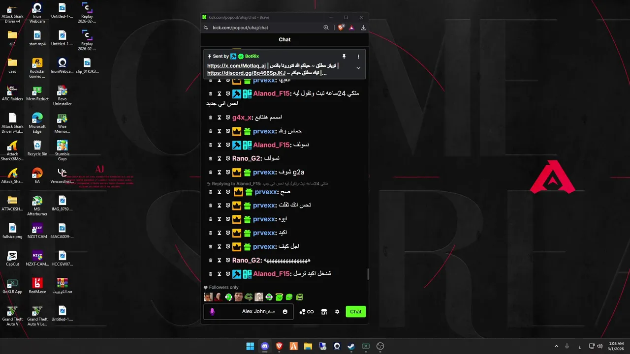Select the RedM.exe desktop icon

[x=37, y=286]
